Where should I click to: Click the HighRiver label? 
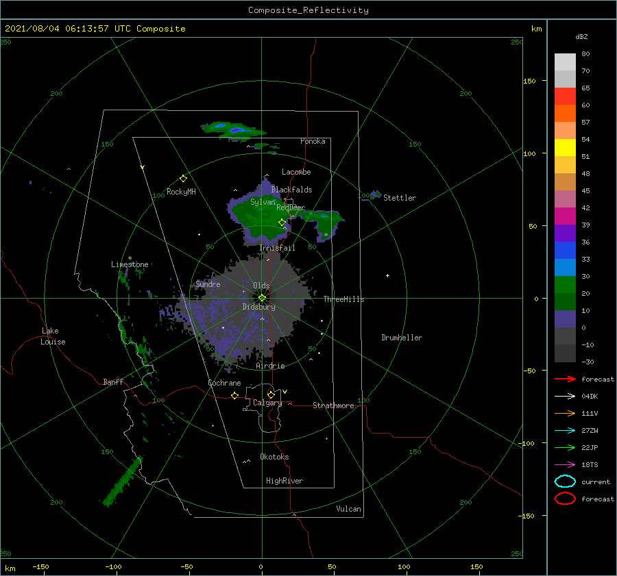[x=285, y=481]
